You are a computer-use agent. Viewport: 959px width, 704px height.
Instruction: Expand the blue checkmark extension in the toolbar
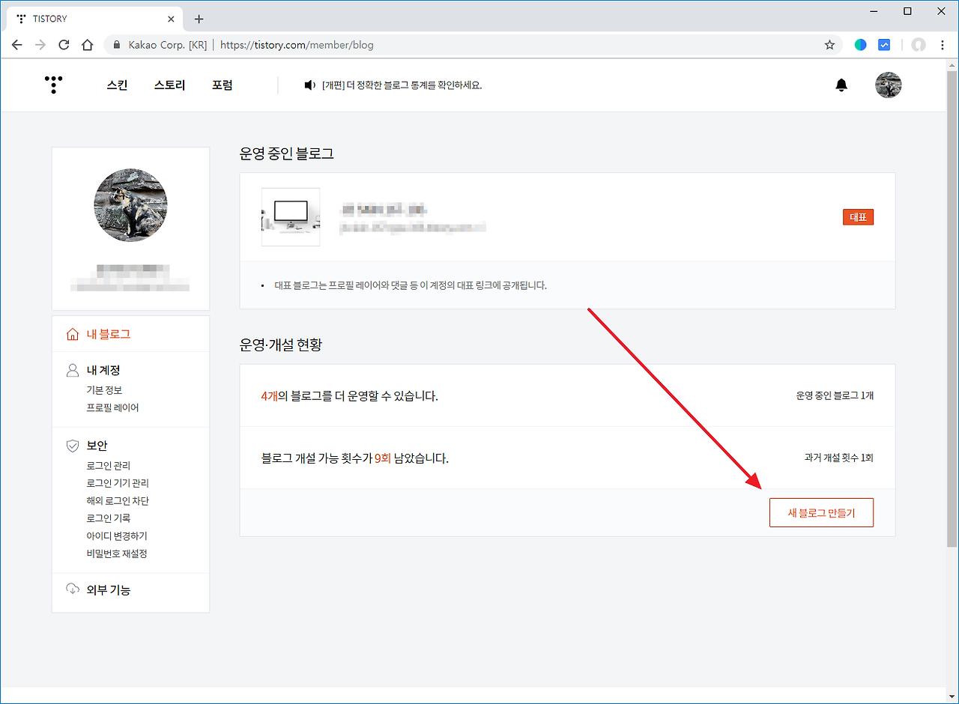click(x=884, y=45)
